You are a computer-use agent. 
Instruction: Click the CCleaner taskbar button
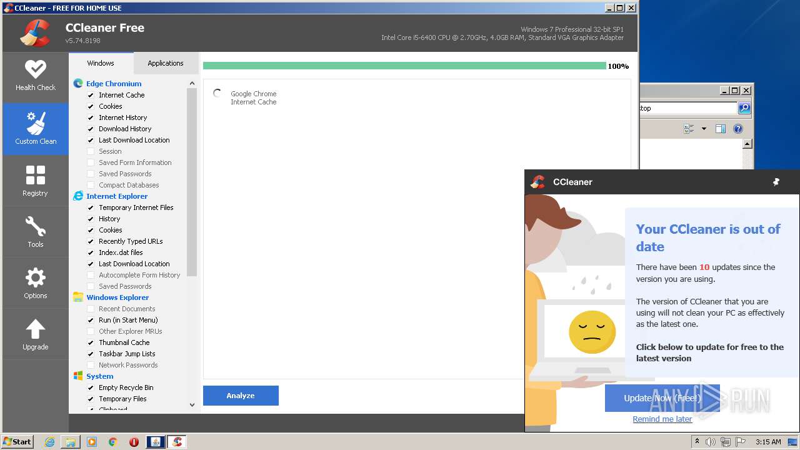177,442
